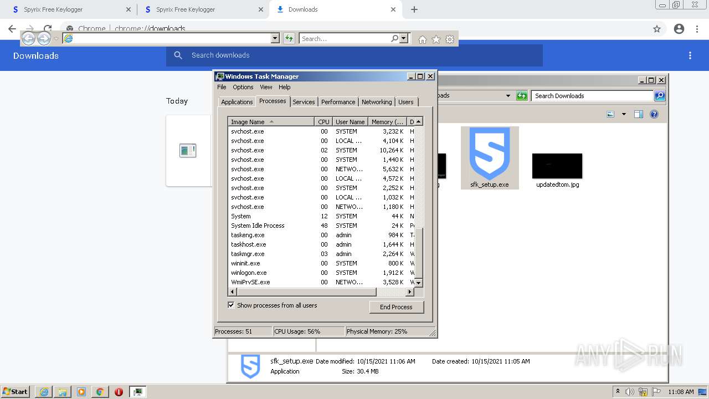Click the Search Downloads box in Explorer
The image size is (709, 399).
[x=592, y=96]
